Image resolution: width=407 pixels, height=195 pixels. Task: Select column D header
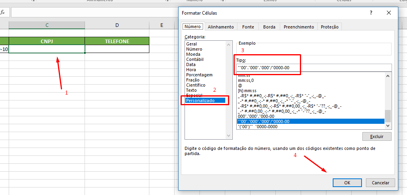[x=117, y=25]
